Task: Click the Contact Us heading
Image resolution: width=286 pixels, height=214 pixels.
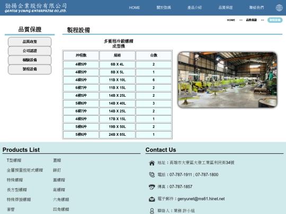Action: tap(160, 150)
